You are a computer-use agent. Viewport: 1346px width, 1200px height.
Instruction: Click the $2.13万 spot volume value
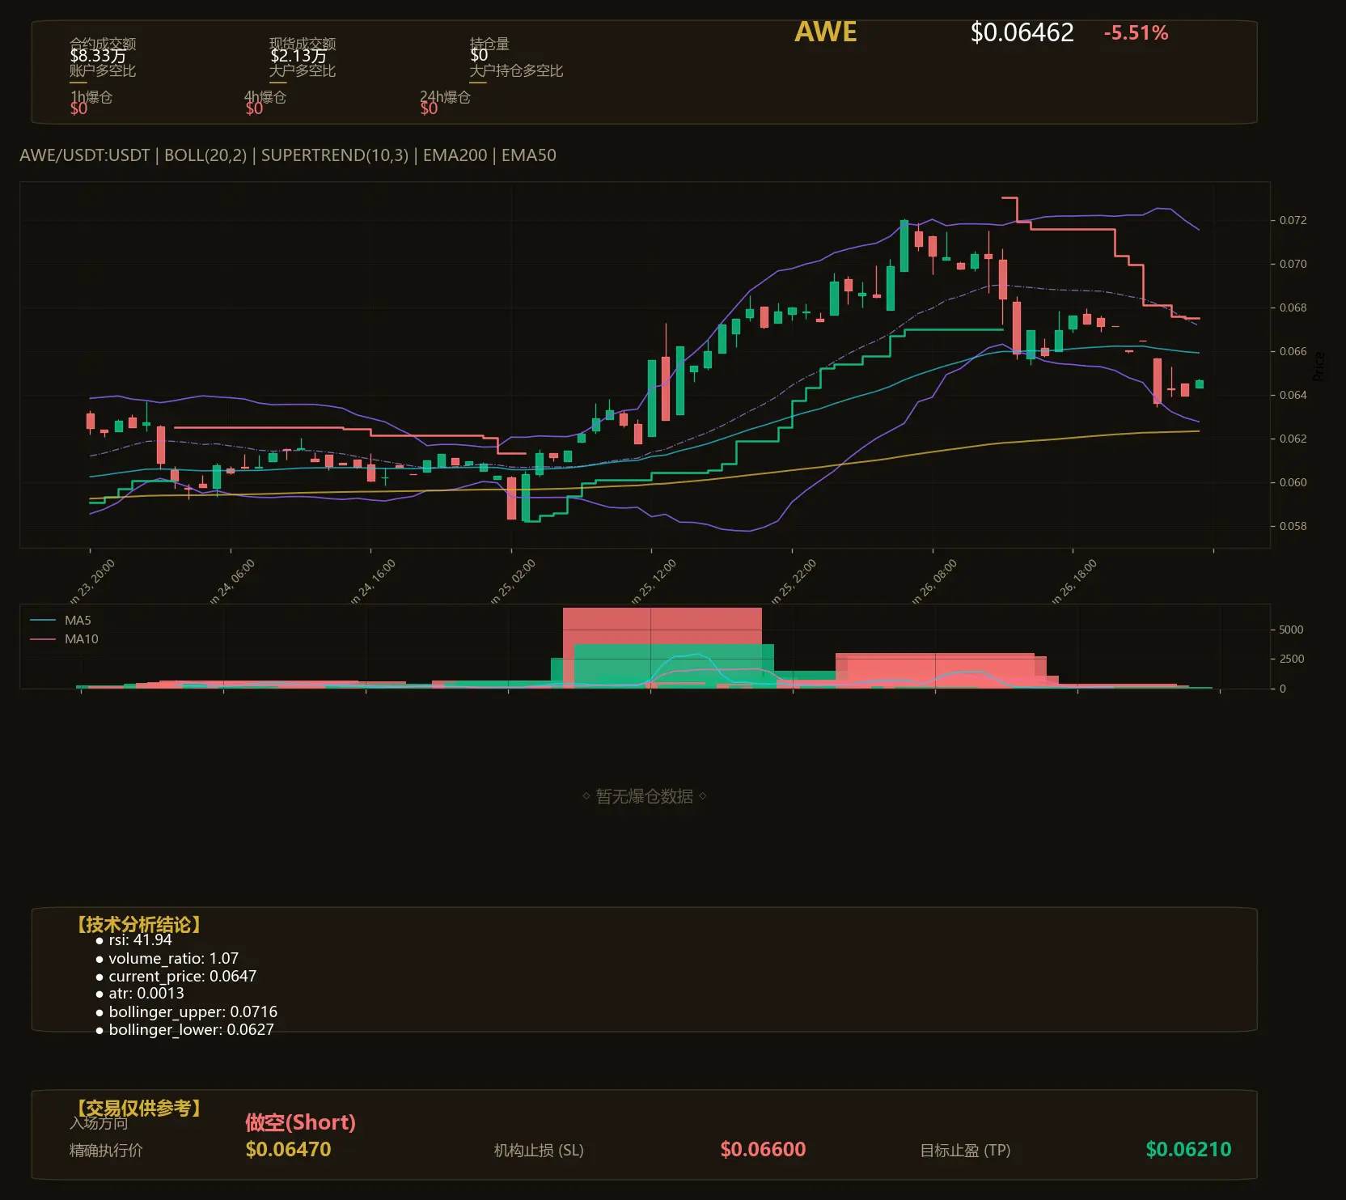tap(298, 56)
